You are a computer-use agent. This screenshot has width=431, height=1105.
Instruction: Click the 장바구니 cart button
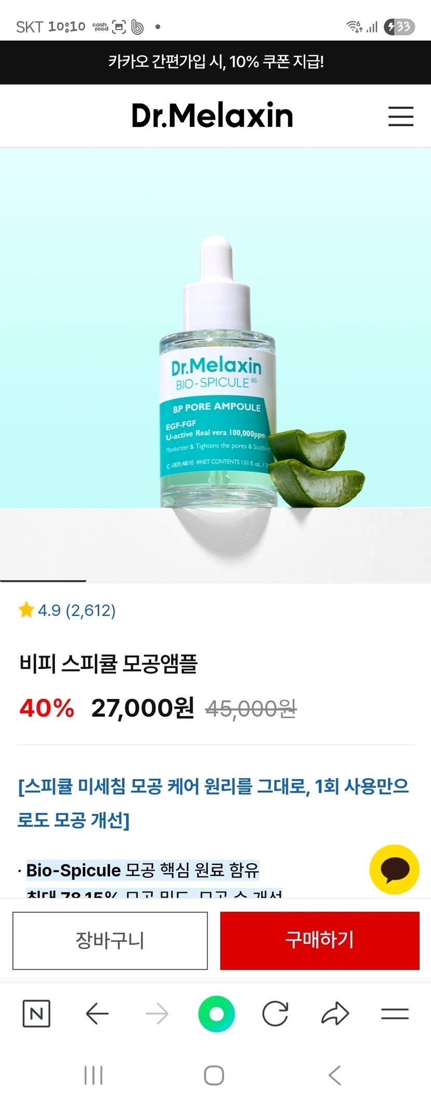coord(110,940)
